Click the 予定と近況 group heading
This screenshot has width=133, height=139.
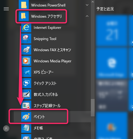[x=105, y=9]
